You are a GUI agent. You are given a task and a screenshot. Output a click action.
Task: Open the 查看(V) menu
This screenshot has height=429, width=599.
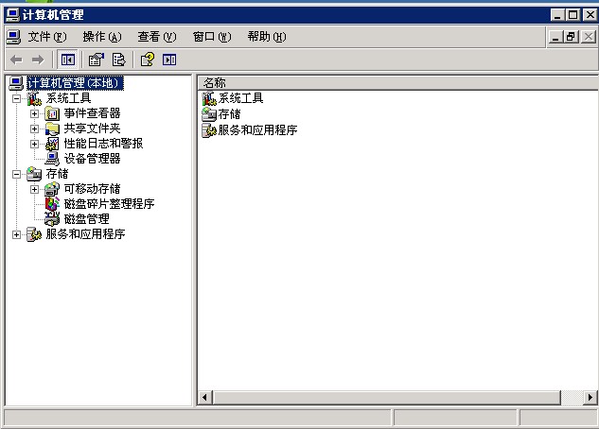157,37
